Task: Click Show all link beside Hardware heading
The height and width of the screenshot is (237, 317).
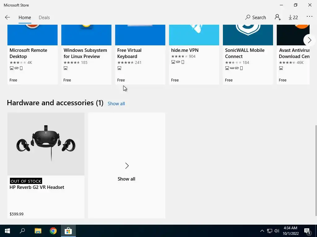Action: click(116, 104)
